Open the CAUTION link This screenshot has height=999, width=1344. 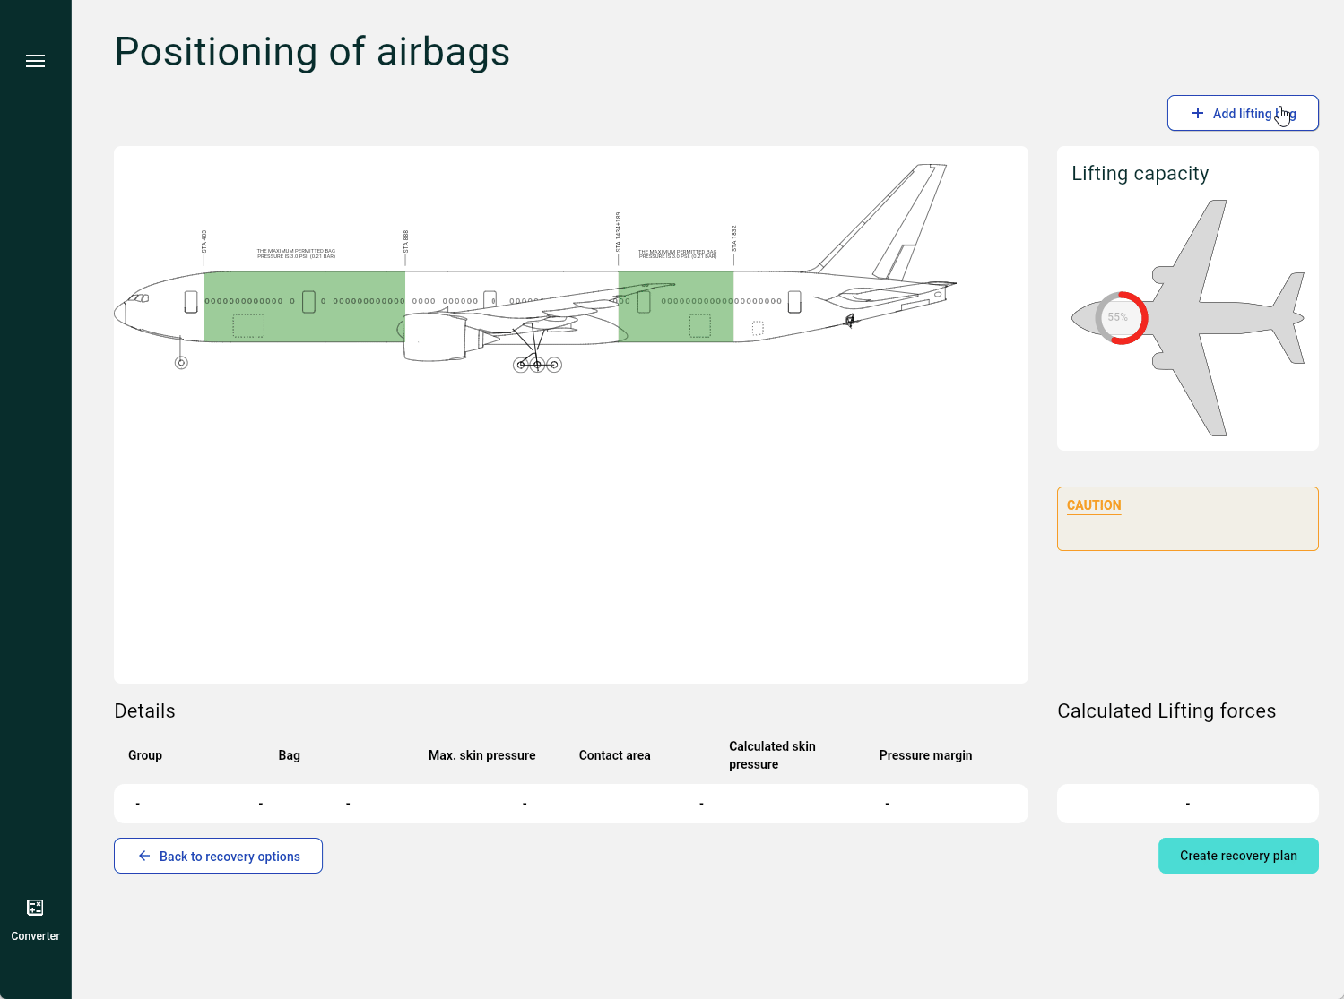[x=1094, y=505]
